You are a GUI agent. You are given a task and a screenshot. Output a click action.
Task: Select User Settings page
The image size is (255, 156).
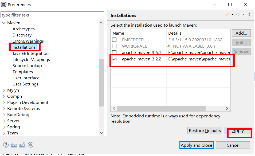26,84
